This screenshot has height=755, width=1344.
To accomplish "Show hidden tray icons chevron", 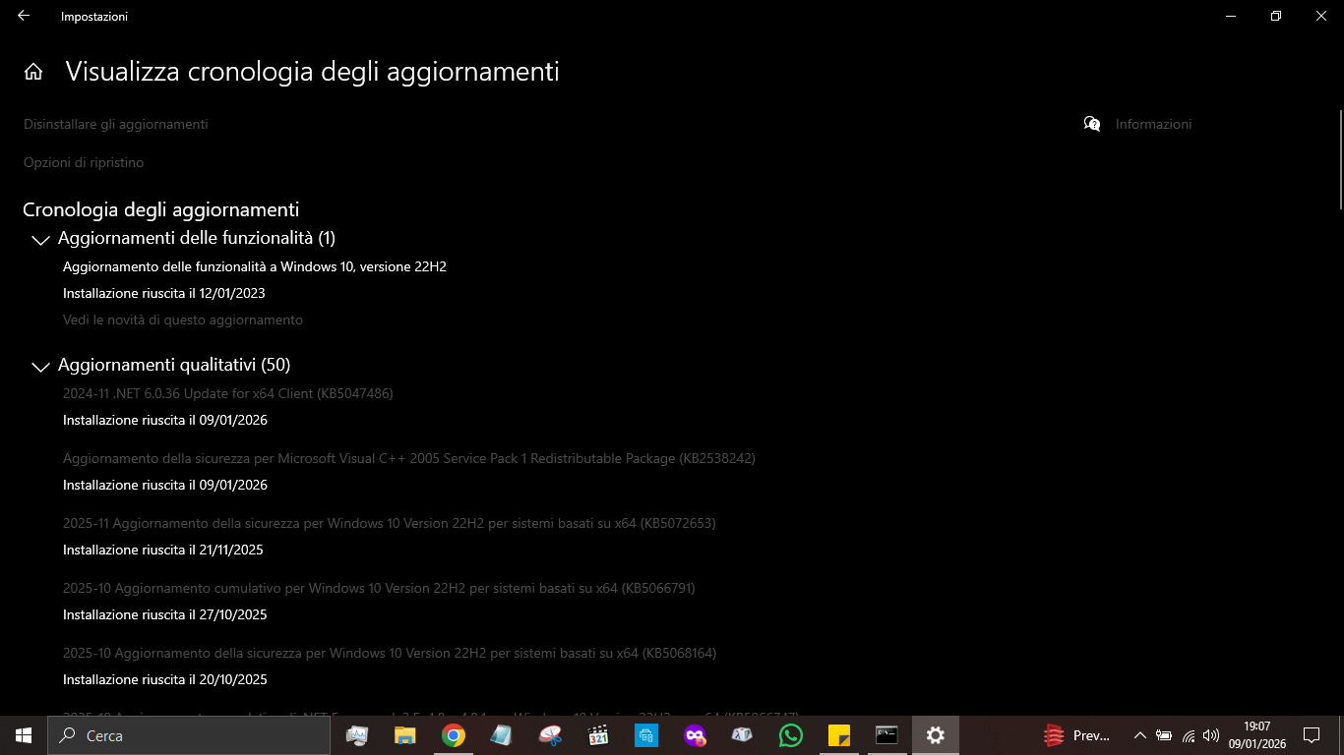I will click(x=1140, y=735).
